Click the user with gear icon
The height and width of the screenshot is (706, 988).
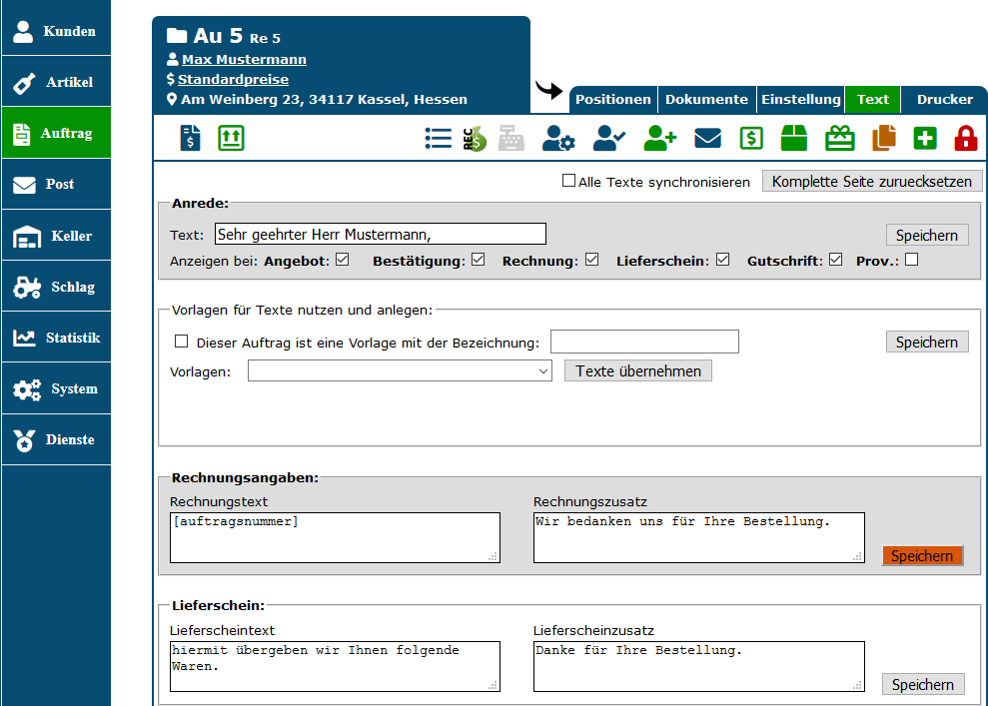coord(558,138)
